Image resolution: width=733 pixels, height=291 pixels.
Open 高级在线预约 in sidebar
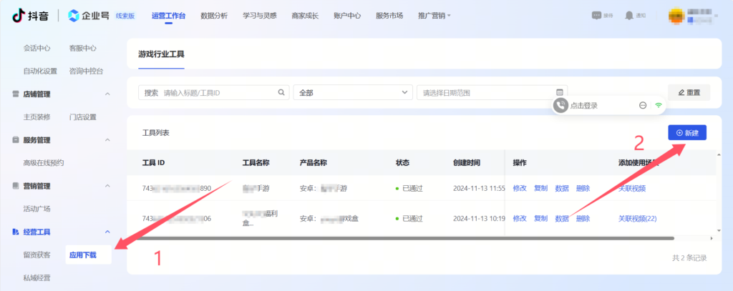[x=44, y=162]
